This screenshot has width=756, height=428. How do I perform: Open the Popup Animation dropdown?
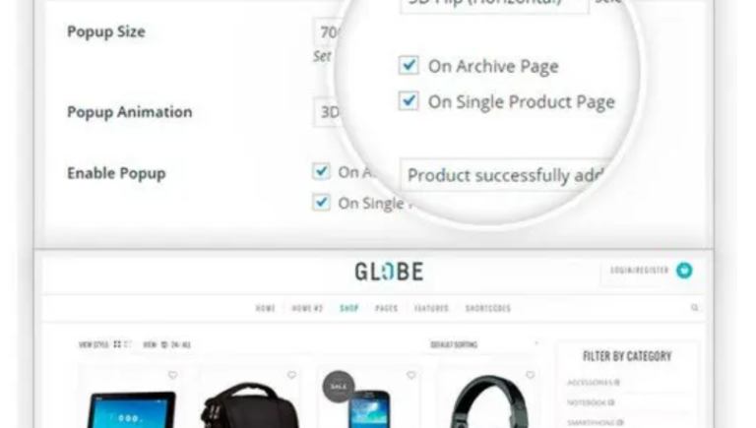point(328,112)
